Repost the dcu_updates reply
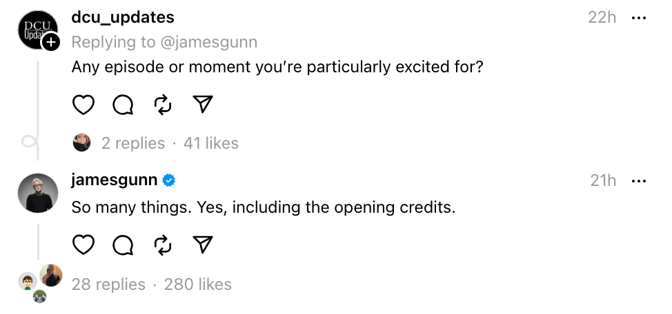The height and width of the screenshot is (314, 672). click(163, 105)
